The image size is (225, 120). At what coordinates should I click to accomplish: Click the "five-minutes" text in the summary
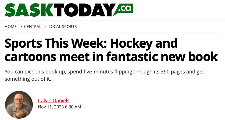tap(98, 72)
